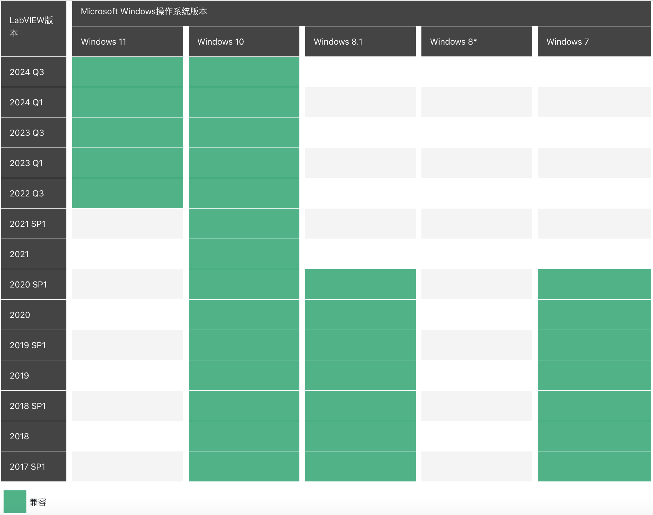Click the Microsoft Windows操作系统版本 header
653x515 pixels.
point(361,13)
